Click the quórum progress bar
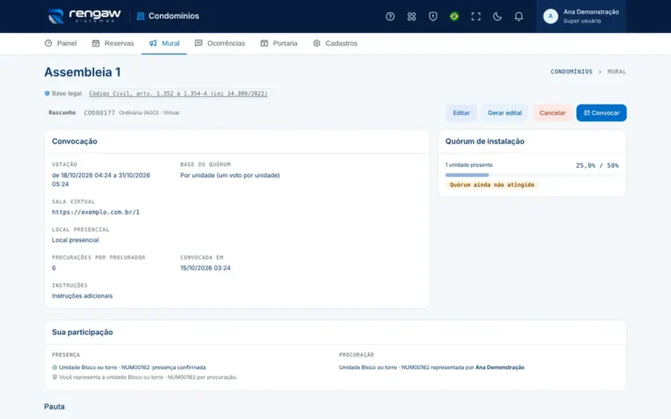This screenshot has height=419, width=671. tap(532, 175)
